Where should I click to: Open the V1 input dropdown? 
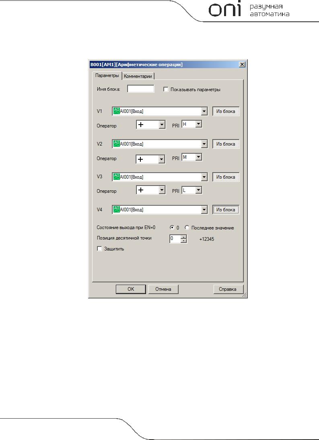[x=204, y=111]
